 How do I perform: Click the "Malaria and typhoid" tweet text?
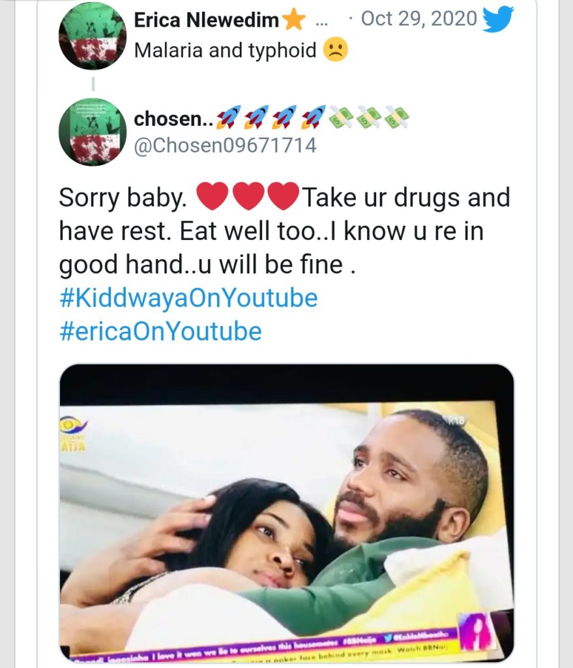pyautogui.click(x=225, y=50)
